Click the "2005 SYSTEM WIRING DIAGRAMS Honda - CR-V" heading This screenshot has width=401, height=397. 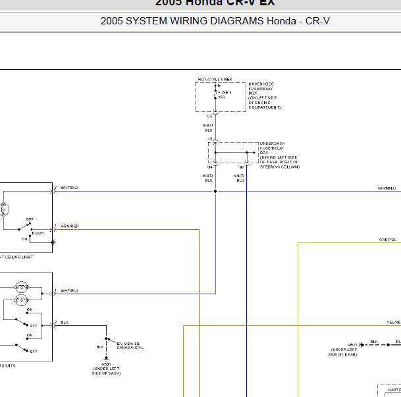215,21
